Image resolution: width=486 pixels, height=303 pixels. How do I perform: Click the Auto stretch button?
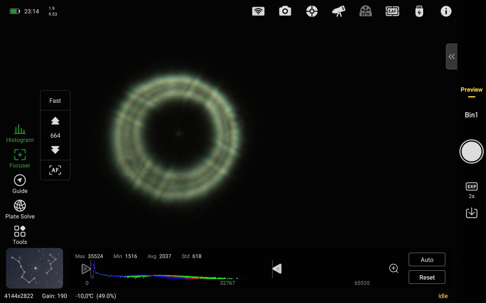427,260
